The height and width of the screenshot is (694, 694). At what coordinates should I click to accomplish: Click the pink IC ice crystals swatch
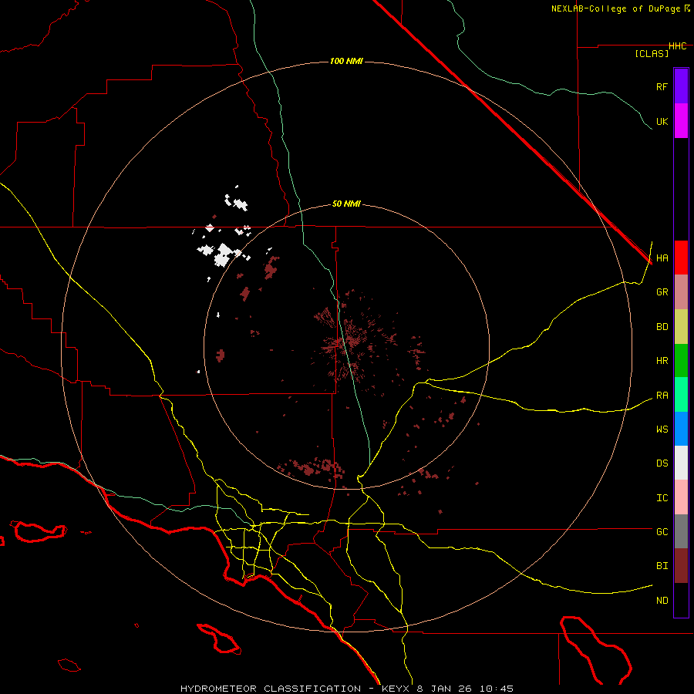(681, 497)
